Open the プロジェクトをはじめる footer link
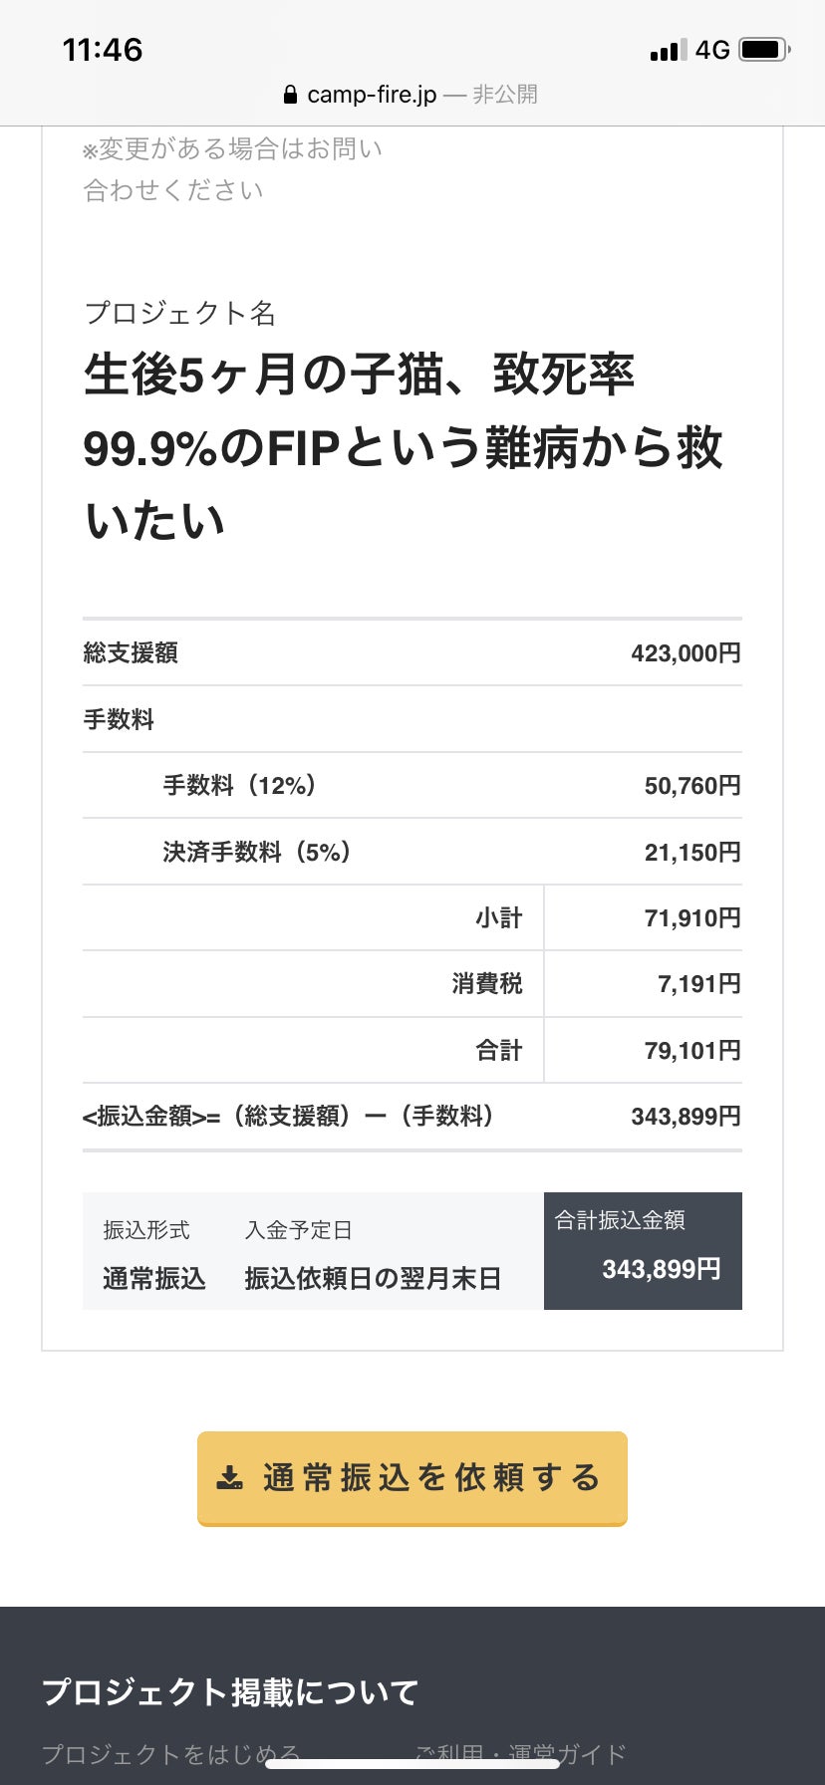 170,1753
